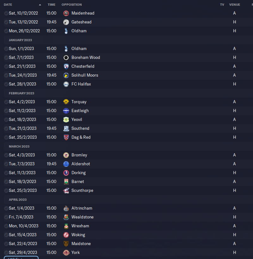Open the Woking team link
This screenshot has height=259, width=253.
78,235
